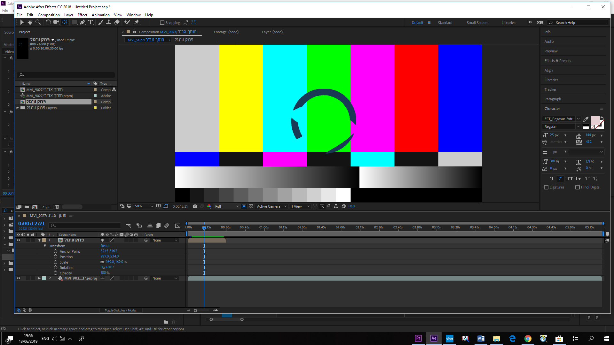The height and width of the screenshot is (345, 614).
Task: Select the Puppet Pin tool
Action: pyautogui.click(x=137, y=22)
